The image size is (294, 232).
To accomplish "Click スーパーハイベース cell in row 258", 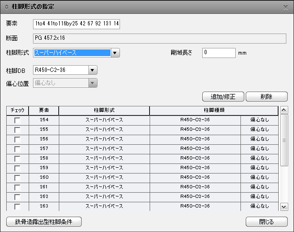I will click(104, 159).
